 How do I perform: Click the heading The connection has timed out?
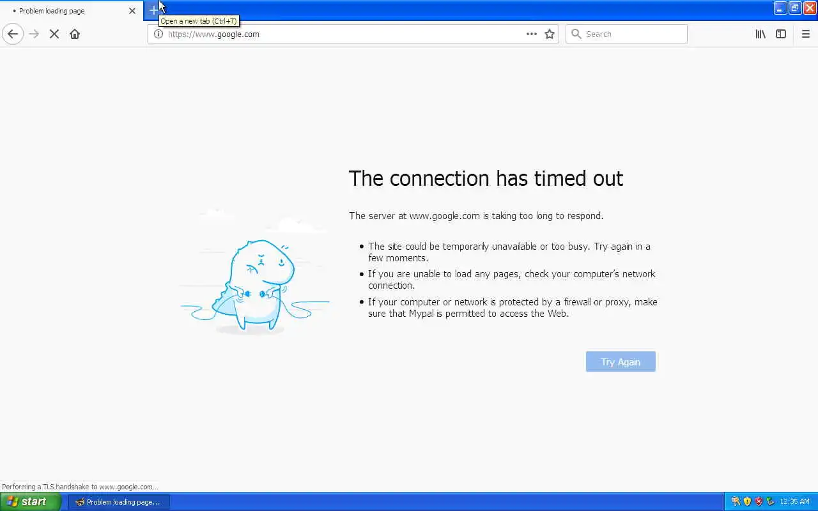click(486, 178)
